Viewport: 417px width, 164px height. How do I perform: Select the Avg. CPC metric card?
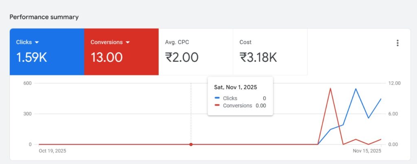pos(195,52)
